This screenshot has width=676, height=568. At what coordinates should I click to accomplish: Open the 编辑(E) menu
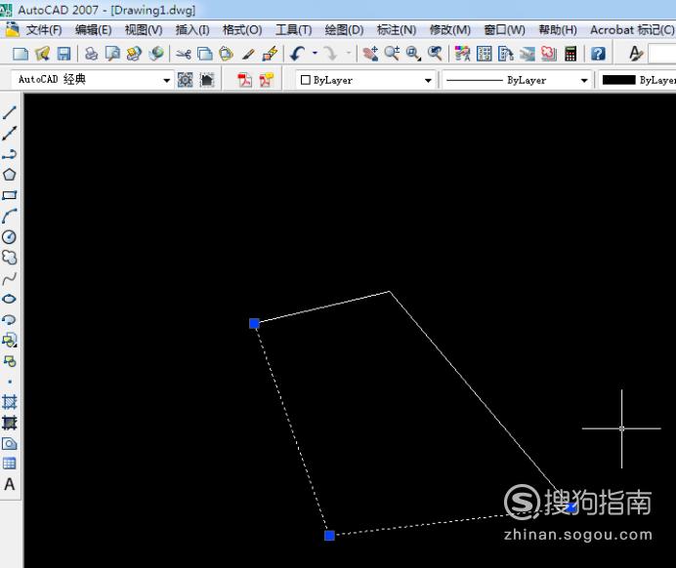(93, 29)
